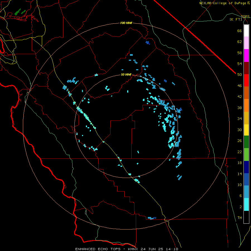Click the 62 value on the scale
Screen dimensions: 251x251
click(240, 42)
